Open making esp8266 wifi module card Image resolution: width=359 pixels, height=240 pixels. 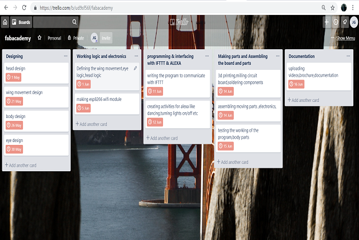click(x=107, y=104)
